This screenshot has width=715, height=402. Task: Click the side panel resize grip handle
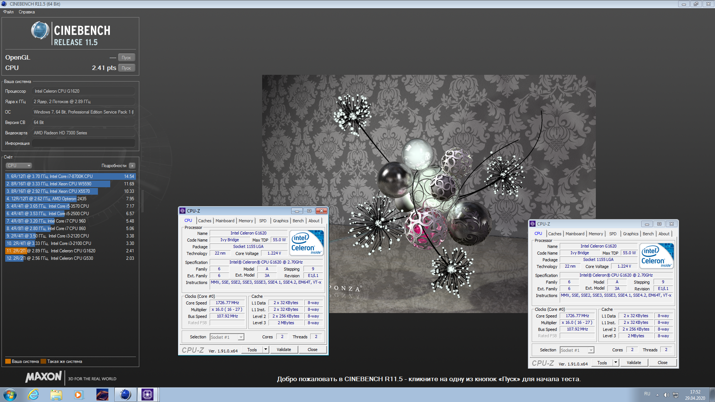(x=142, y=201)
